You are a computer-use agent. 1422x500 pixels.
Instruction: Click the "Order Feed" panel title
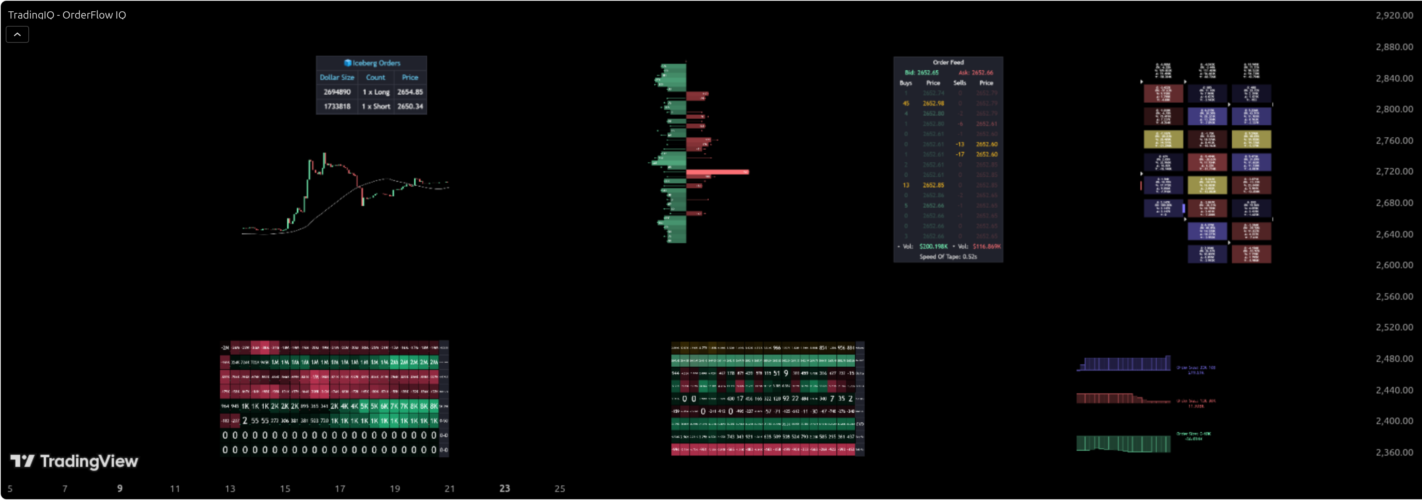[948, 62]
